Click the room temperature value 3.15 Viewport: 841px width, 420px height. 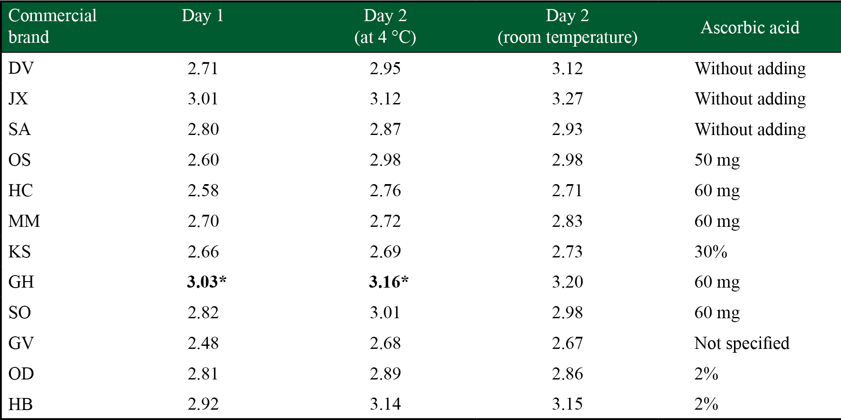(x=567, y=404)
